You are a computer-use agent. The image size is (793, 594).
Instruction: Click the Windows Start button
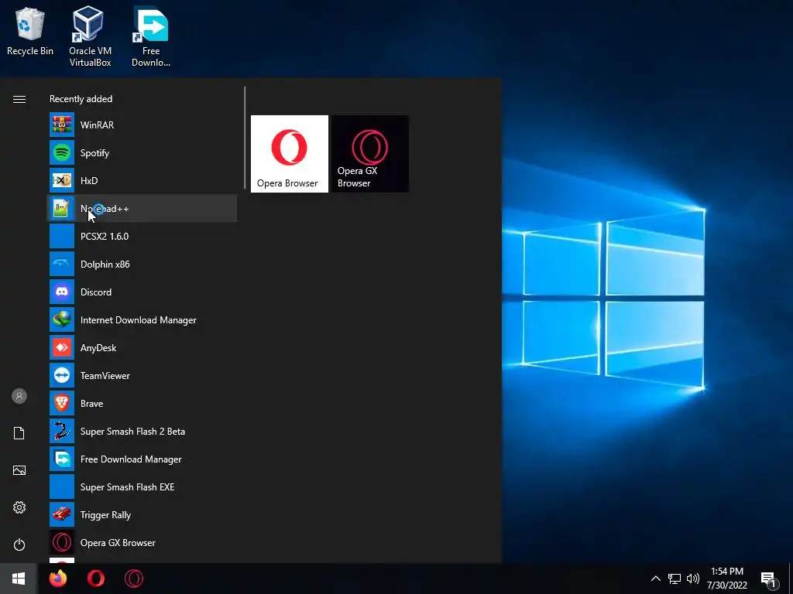point(19,579)
